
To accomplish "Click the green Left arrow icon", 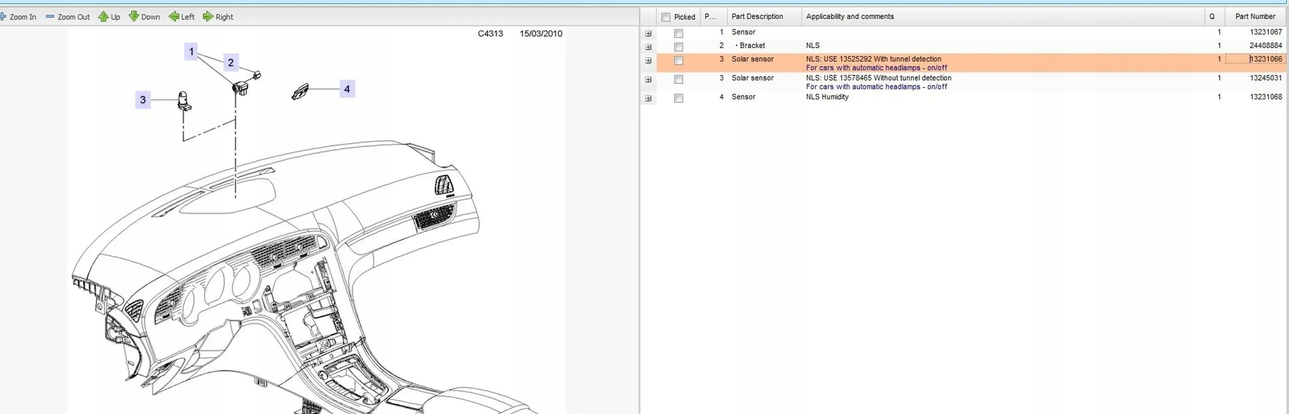I will tap(174, 16).
